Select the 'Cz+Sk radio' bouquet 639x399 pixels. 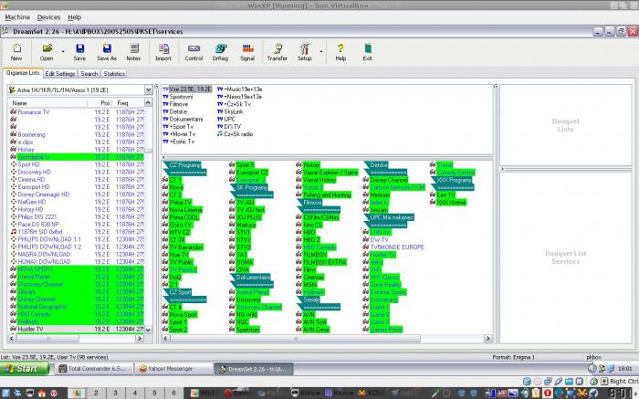coord(238,134)
